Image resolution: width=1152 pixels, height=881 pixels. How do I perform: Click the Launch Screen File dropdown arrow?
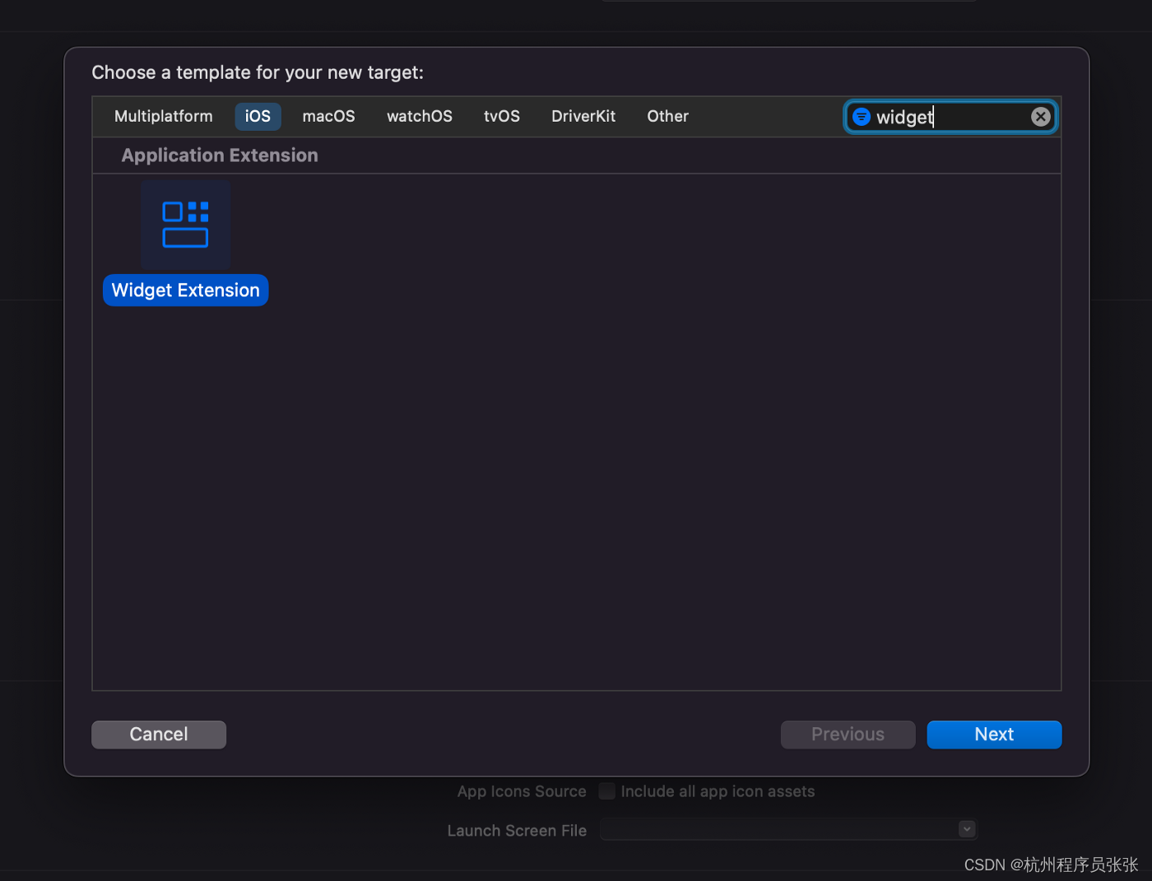click(x=966, y=829)
